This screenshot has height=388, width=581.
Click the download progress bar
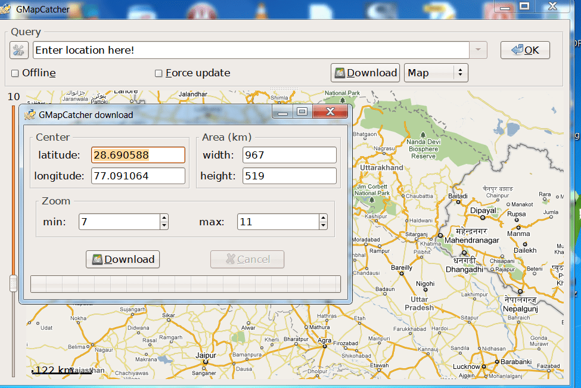pos(186,284)
